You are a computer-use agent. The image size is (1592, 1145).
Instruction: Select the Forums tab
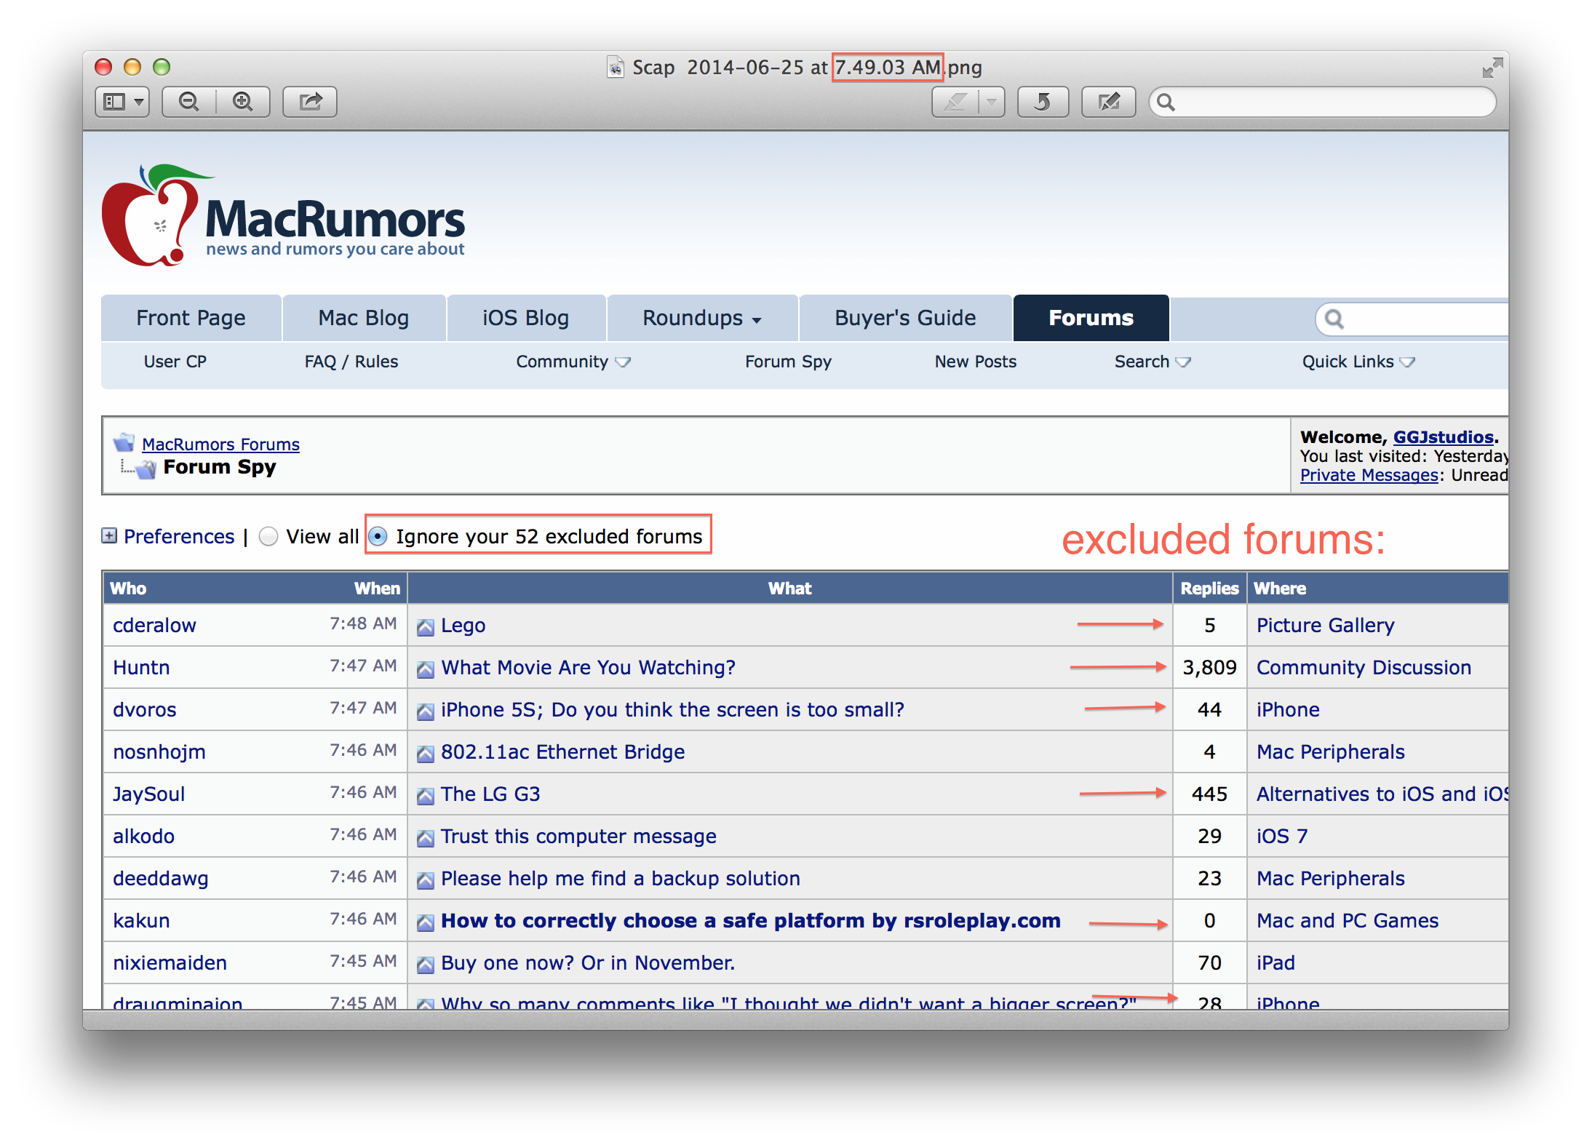[x=1091, y=318]
